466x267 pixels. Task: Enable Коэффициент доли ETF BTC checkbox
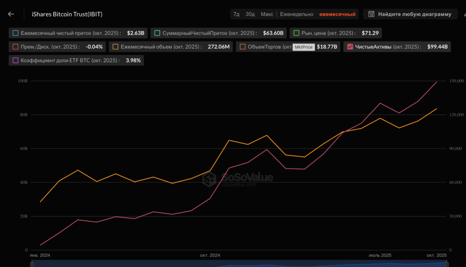tap(16, 60)
